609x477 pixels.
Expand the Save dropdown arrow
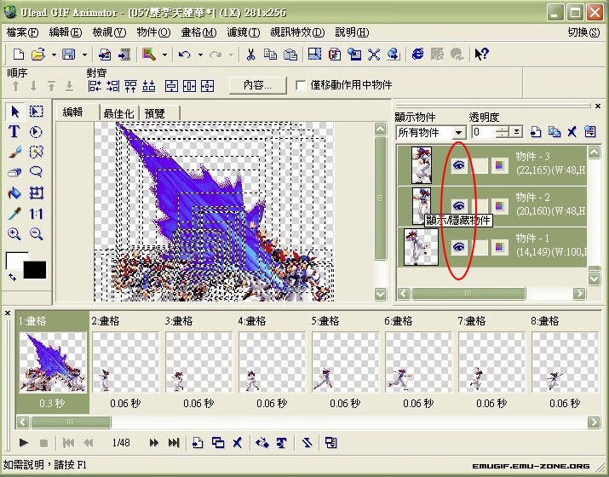click(84, 55)
